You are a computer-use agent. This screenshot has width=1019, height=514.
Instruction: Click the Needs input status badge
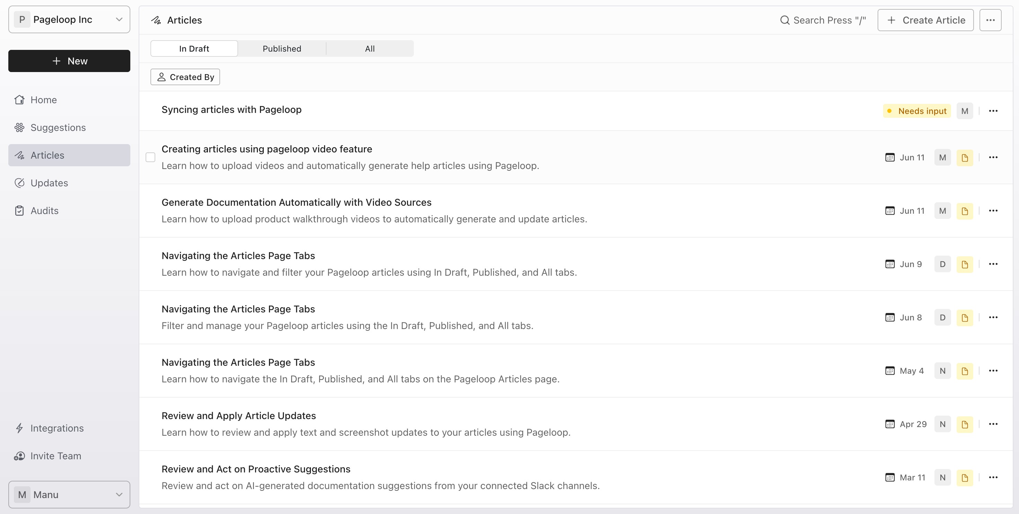pyautogui.click(x=917, y=111)
